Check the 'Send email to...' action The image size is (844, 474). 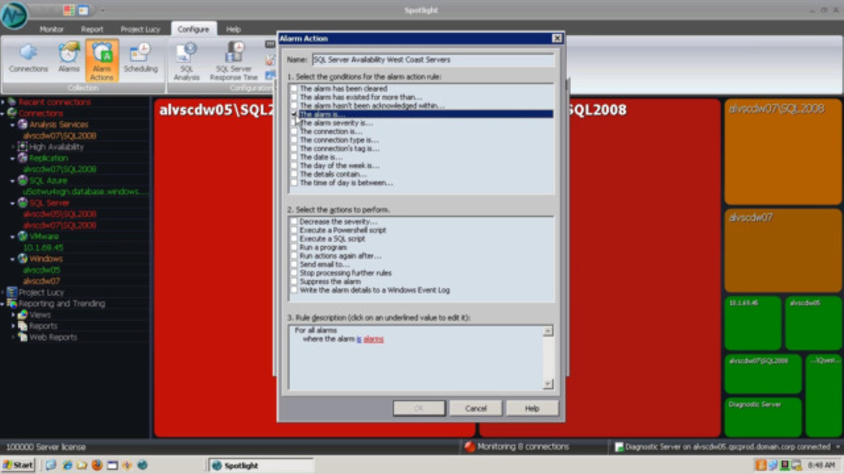click(x=293, y=264)
